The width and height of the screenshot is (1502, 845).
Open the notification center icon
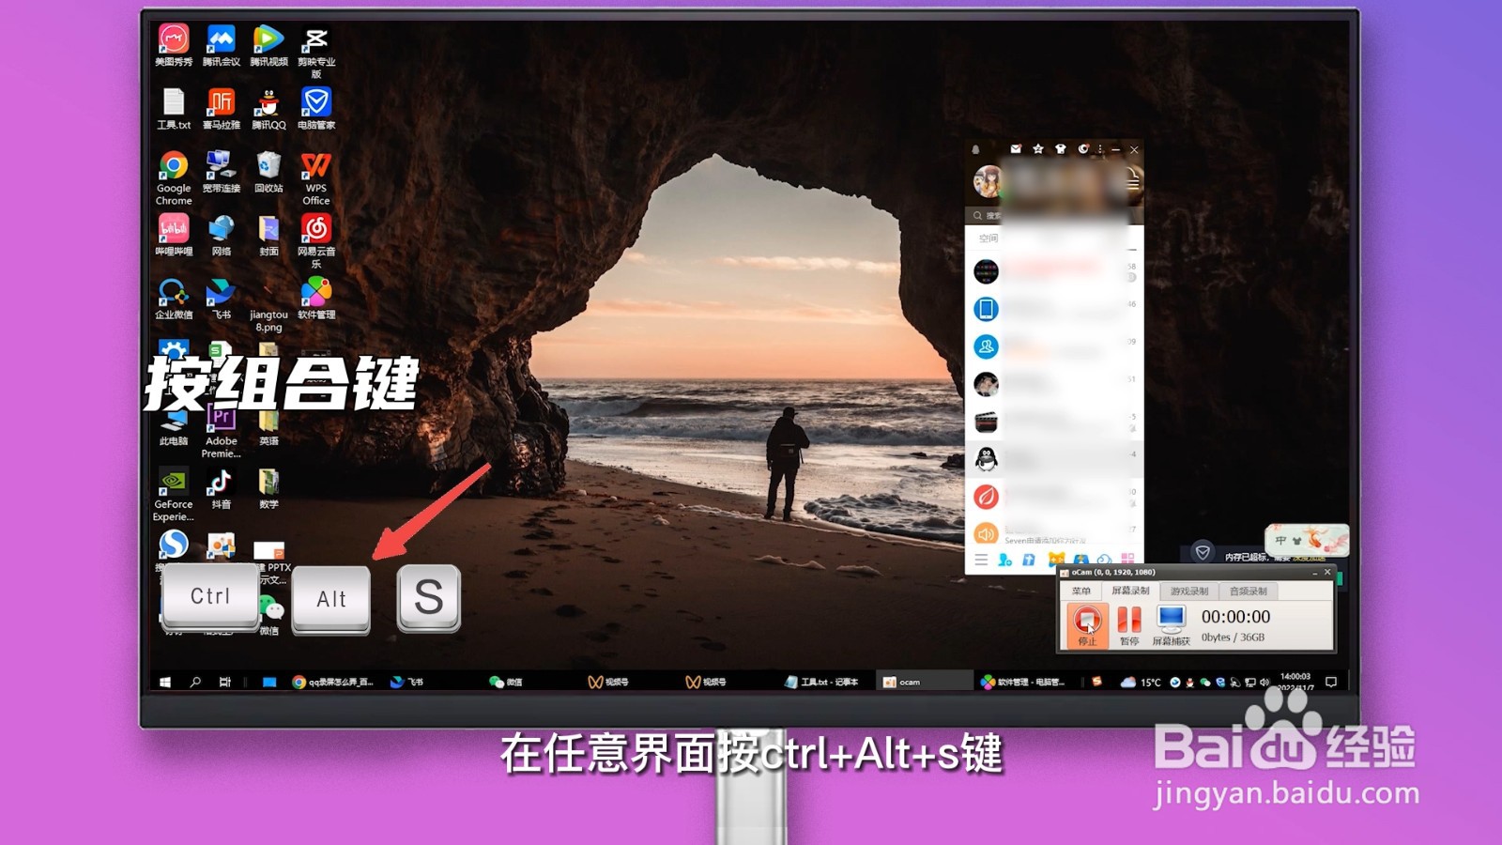[x=1331, y=683]
